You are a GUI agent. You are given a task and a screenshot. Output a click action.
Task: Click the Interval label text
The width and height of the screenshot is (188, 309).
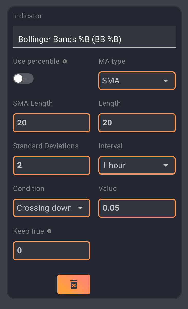coord(110,146)
